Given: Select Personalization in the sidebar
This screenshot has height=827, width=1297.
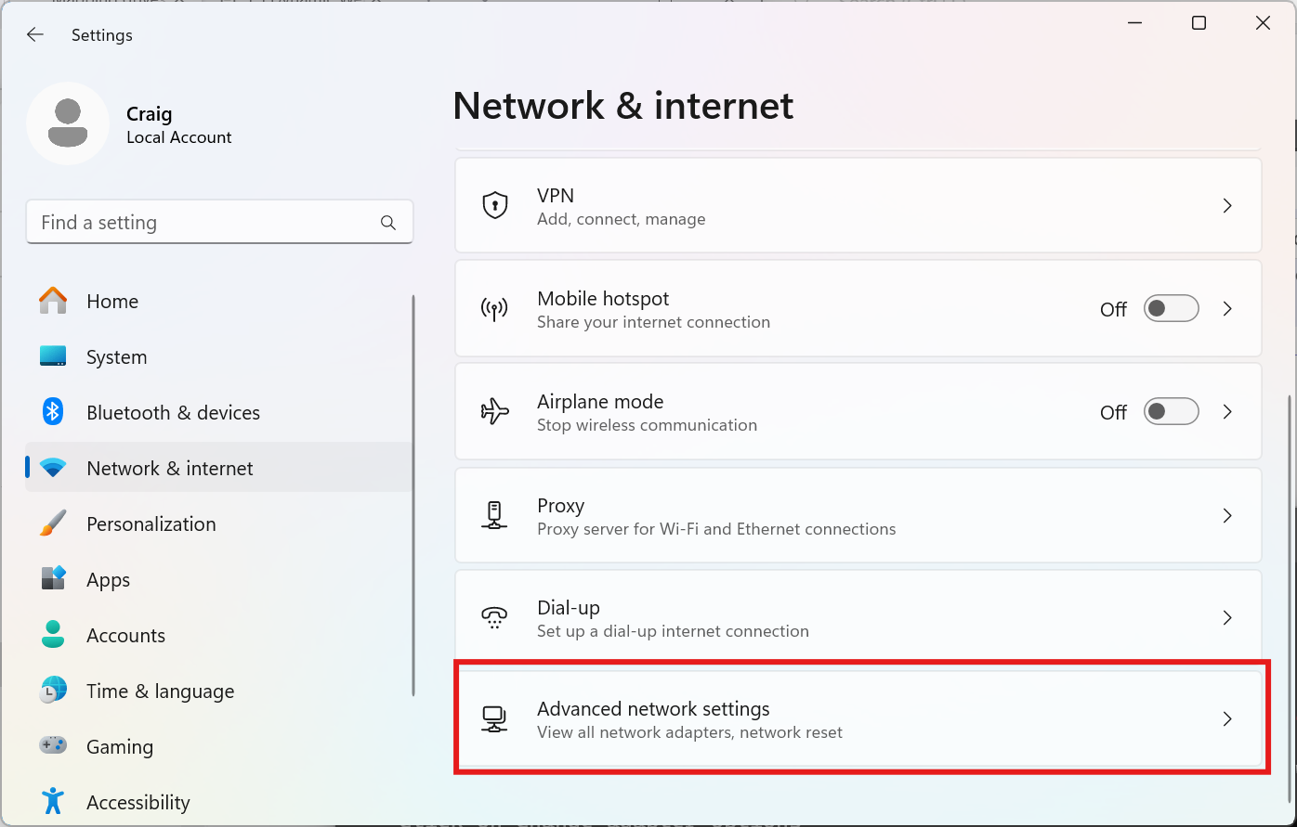Looking at the screenshot, I should pos(219,523).
